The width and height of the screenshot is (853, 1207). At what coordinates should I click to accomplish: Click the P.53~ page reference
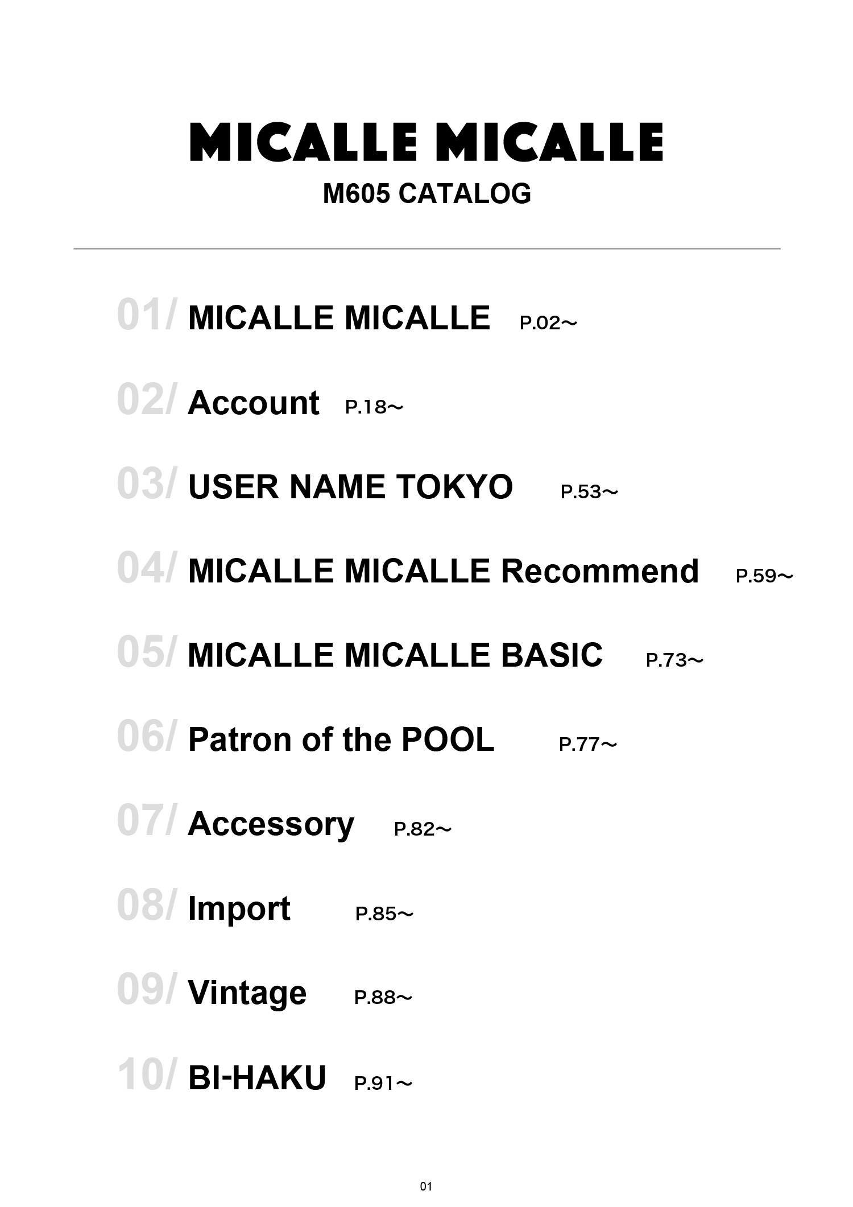(x=589, y=492)
